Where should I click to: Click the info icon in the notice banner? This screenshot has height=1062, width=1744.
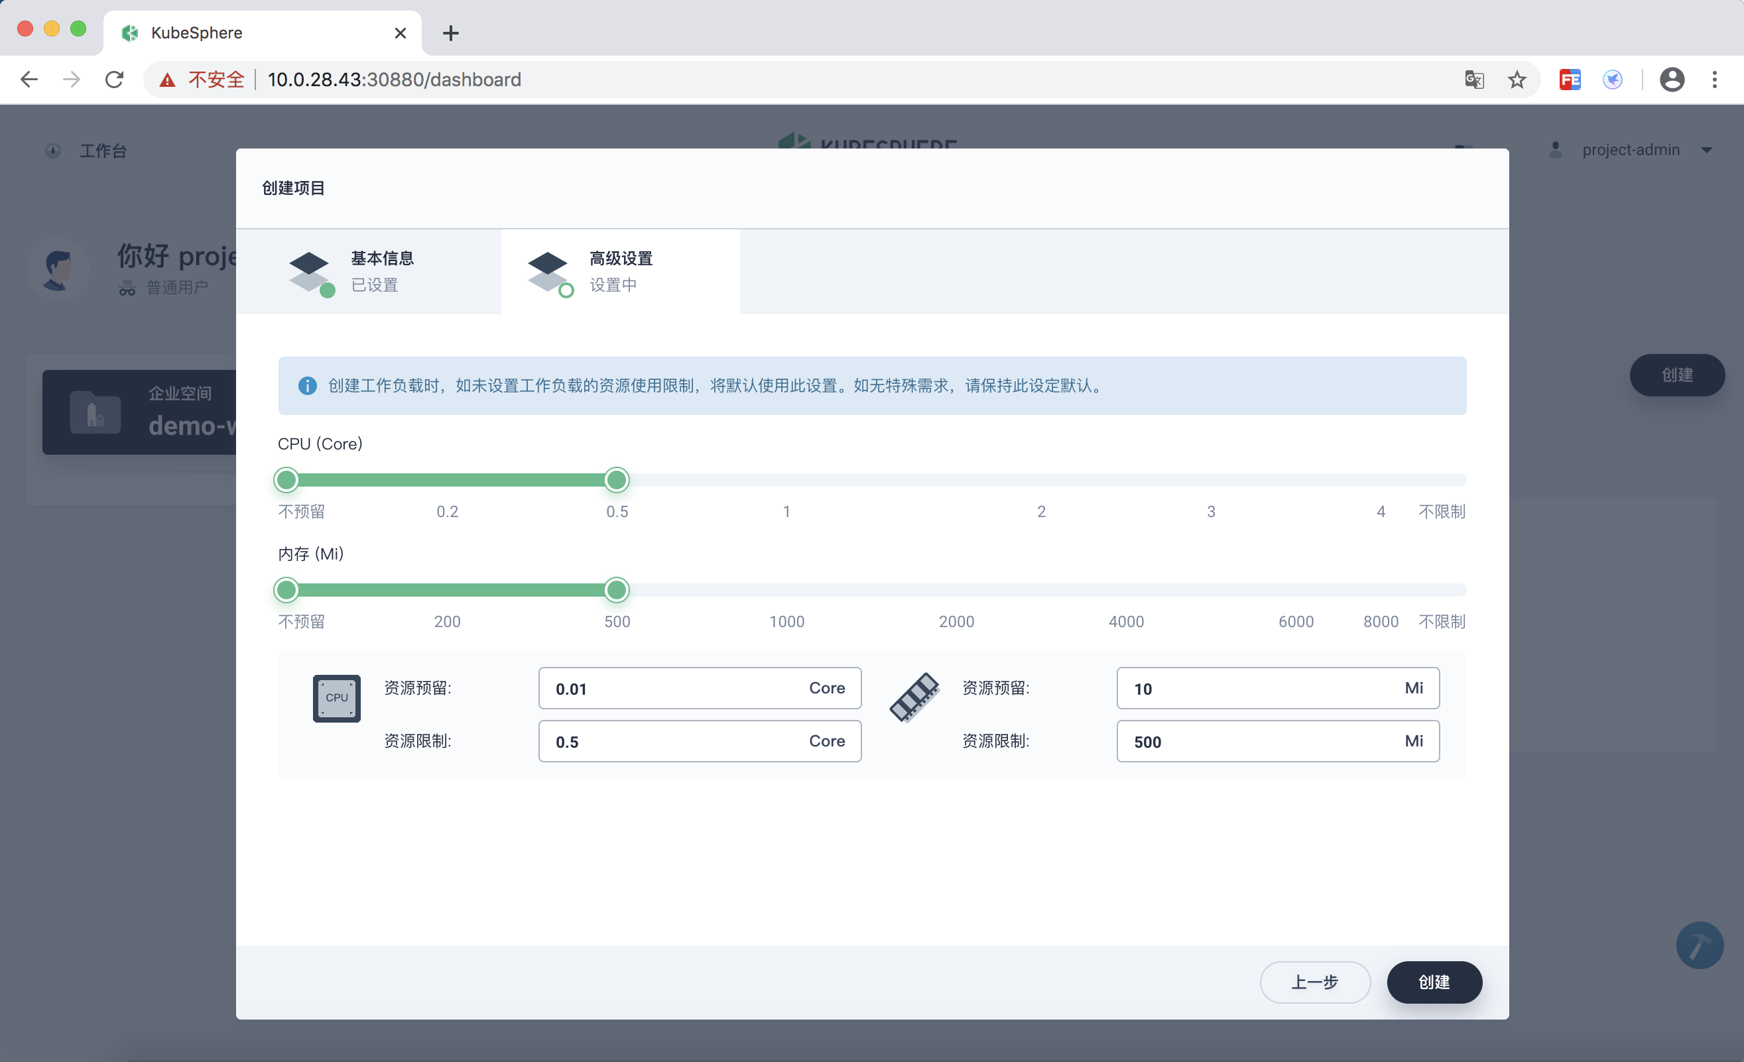tap(307, 386)
